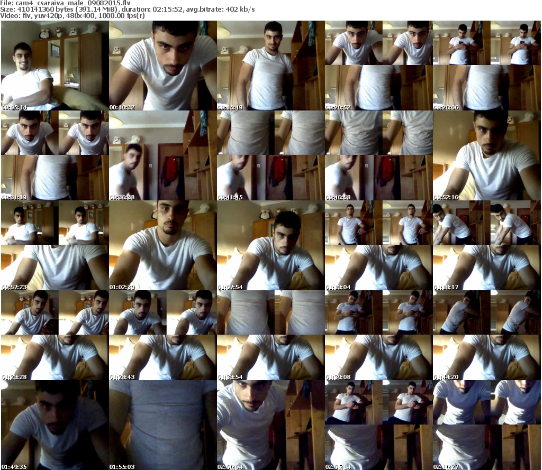542x470 pixels.
Task: Select the thumbnail stamped 01:23:28
Action: tap(55, 335)
